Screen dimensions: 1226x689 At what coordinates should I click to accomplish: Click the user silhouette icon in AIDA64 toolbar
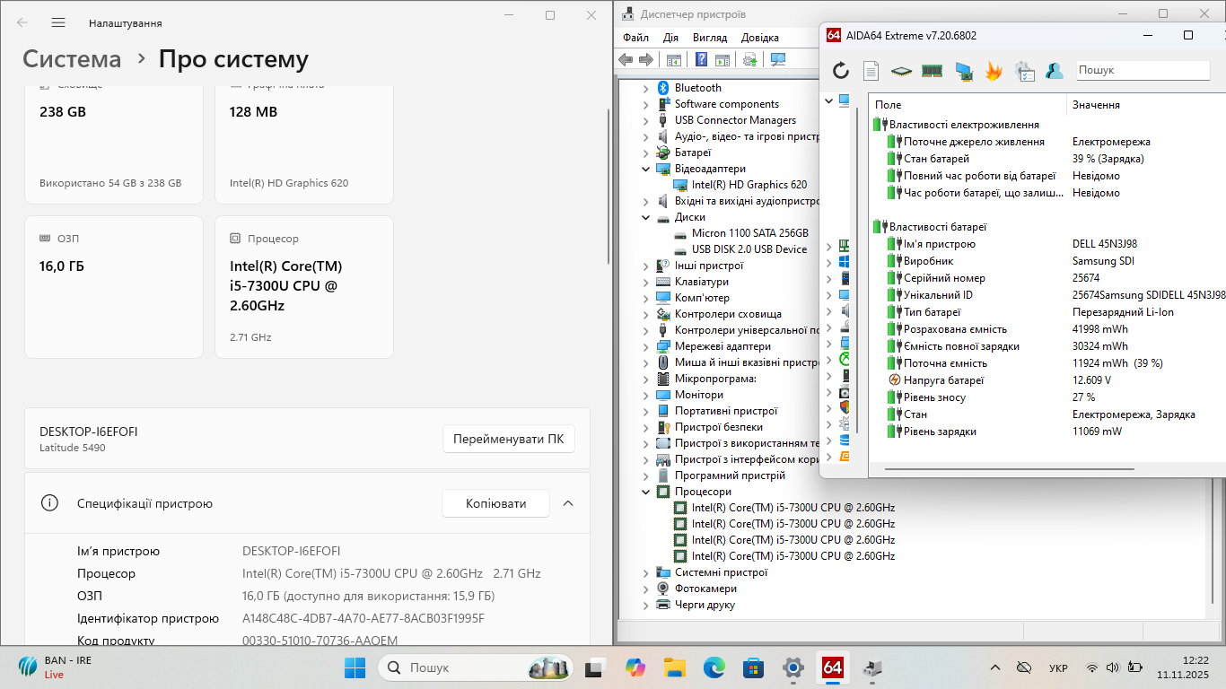pyautogui.click(x=1055, y=71)
